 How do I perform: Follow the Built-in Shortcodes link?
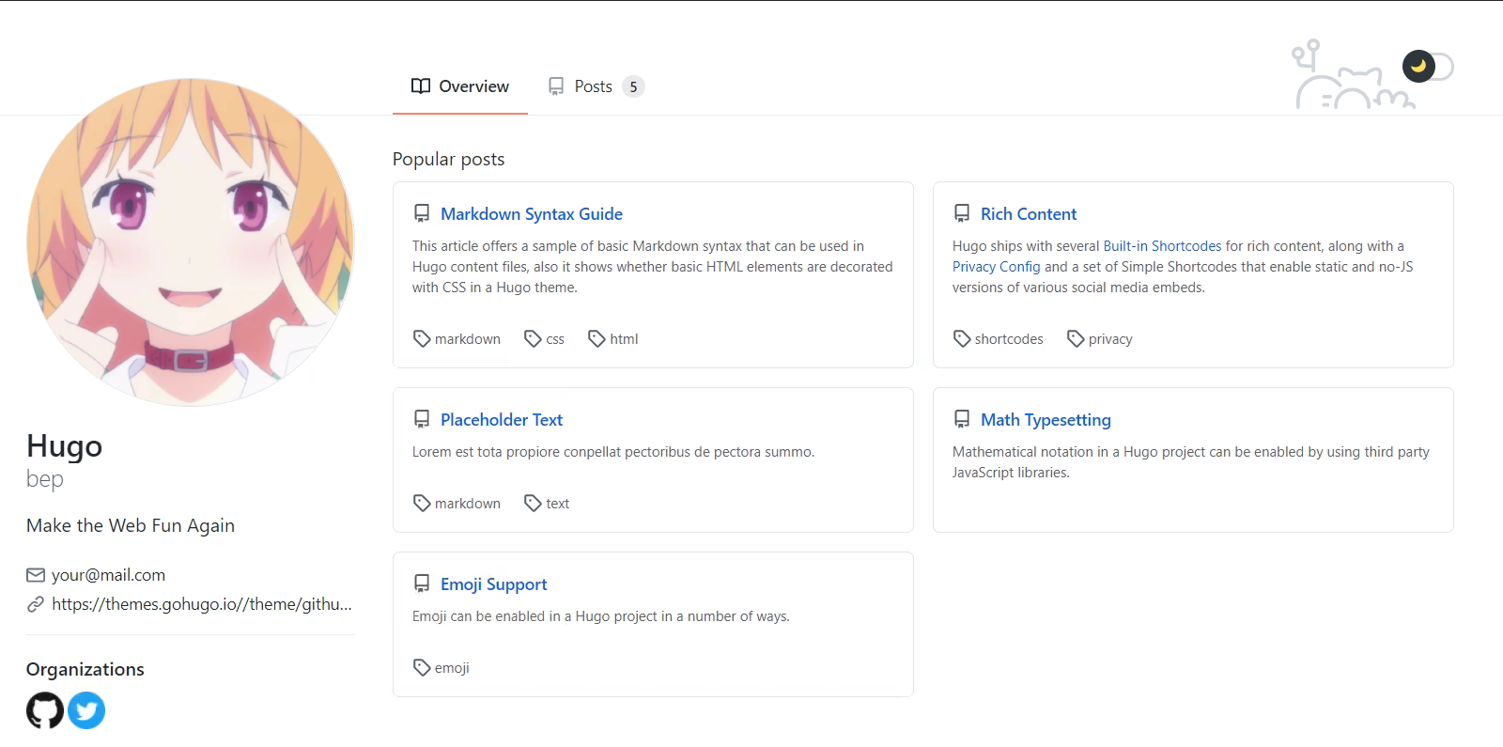click(1162, 246)
